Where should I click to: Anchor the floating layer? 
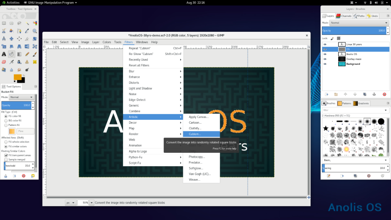(x=374, y=94)
